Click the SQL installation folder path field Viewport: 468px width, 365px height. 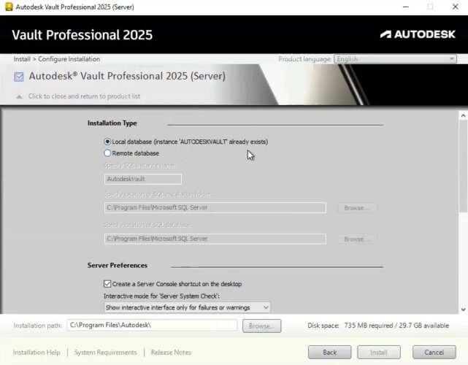[x=215, y=207]
